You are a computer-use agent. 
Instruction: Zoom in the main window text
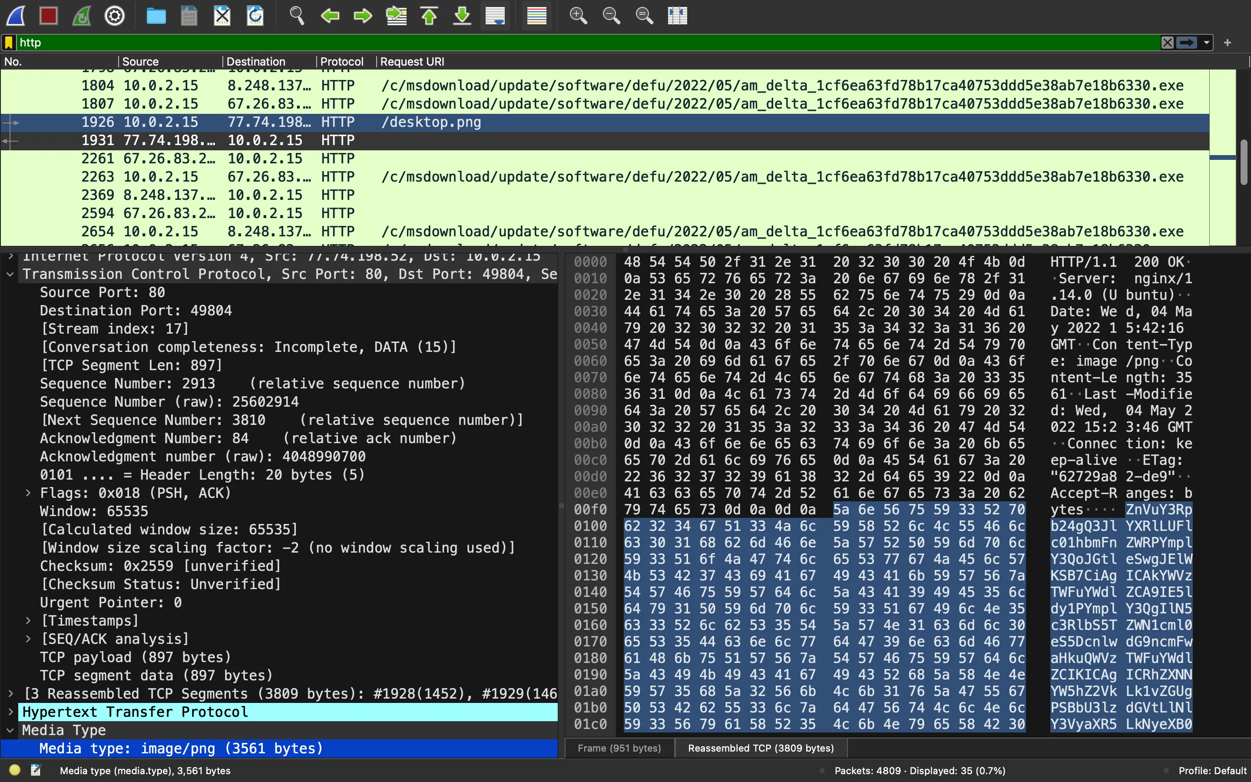click(578, 16)
